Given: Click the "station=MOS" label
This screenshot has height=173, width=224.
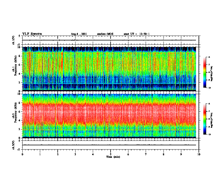Looking at the screenshot, I should (105, 34).
